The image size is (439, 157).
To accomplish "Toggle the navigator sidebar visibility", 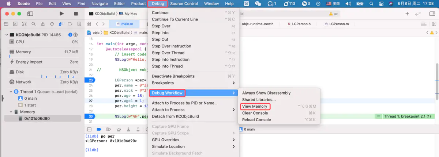I will pos(30,14).
